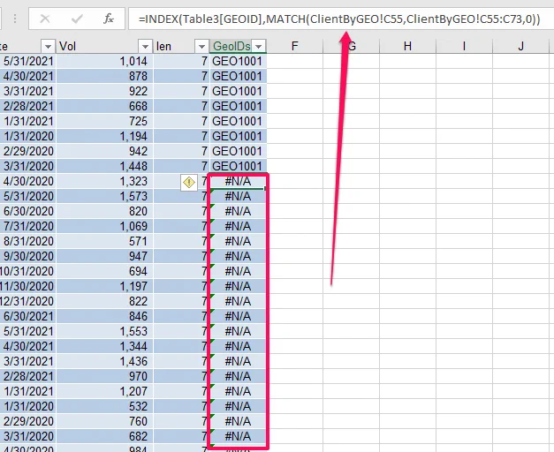Select Vol cell with value 846
Image resolution: width=554 pixels, height=452 pixels.
point(104,316)
